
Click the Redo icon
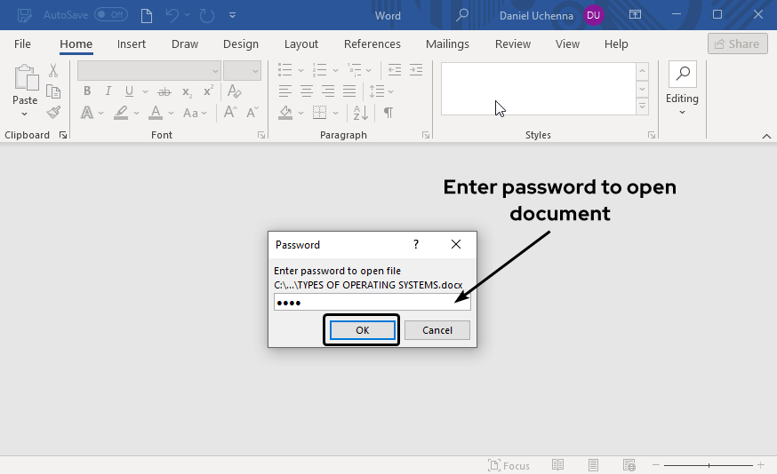pyautogui.click(x=206, y=15)
